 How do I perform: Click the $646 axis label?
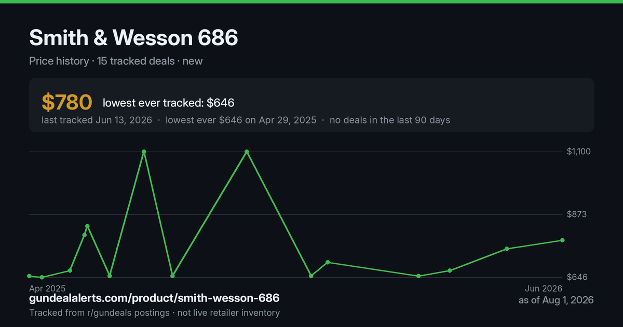(576, 277)
